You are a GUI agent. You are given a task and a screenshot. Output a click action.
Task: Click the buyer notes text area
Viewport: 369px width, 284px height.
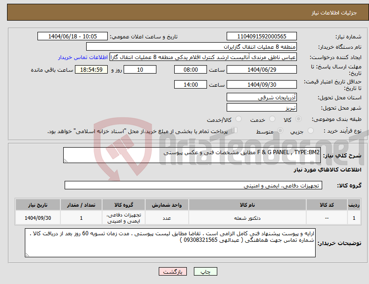[x=170, y=243]
